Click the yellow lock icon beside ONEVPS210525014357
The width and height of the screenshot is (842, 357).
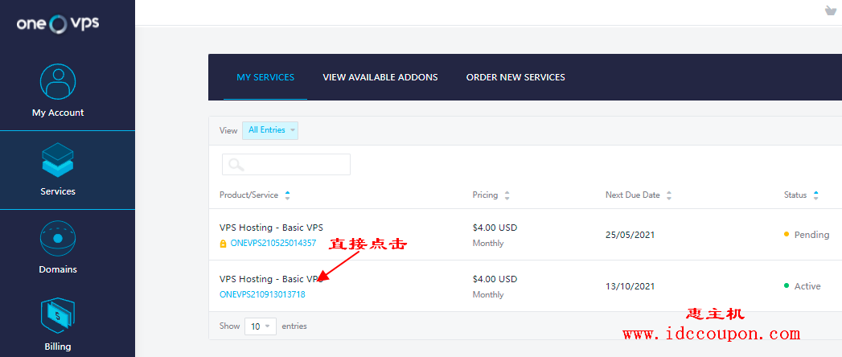click(224, 243)
